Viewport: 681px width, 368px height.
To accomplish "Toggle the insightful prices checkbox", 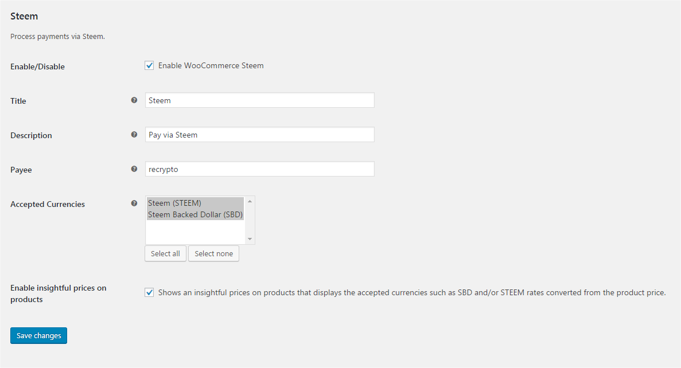I will point(149,292).
